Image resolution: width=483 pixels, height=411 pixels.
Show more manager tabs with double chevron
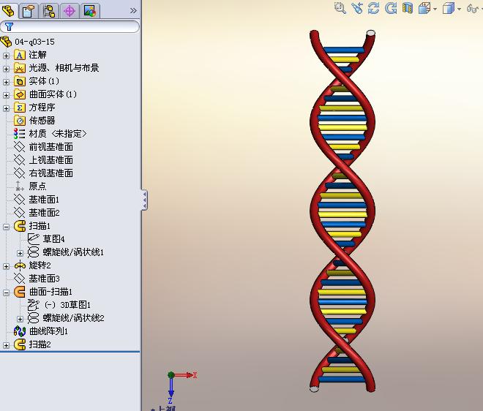pos(133,11)
